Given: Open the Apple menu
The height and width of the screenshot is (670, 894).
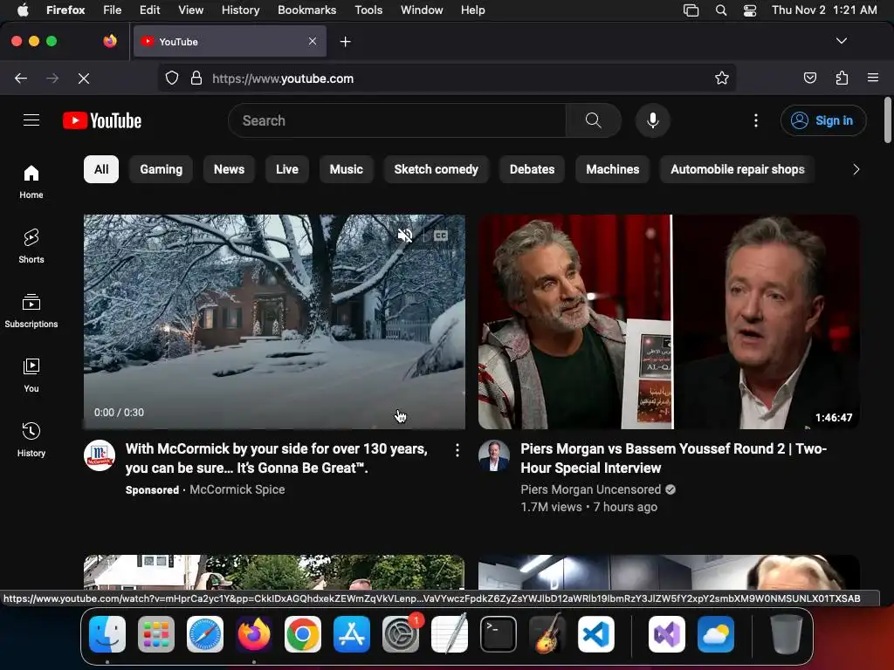Looking at the screenshot, I should (x=22, y=10).
